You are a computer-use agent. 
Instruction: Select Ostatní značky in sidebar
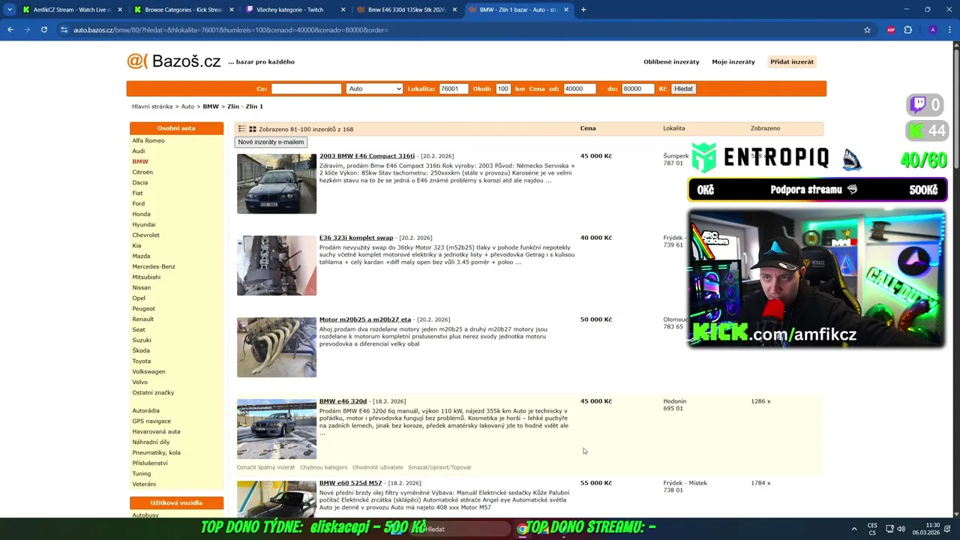pos(153,392)
